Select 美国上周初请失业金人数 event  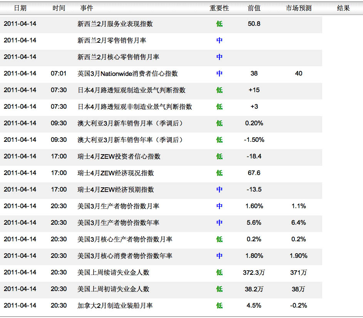(x=114, y=289)
